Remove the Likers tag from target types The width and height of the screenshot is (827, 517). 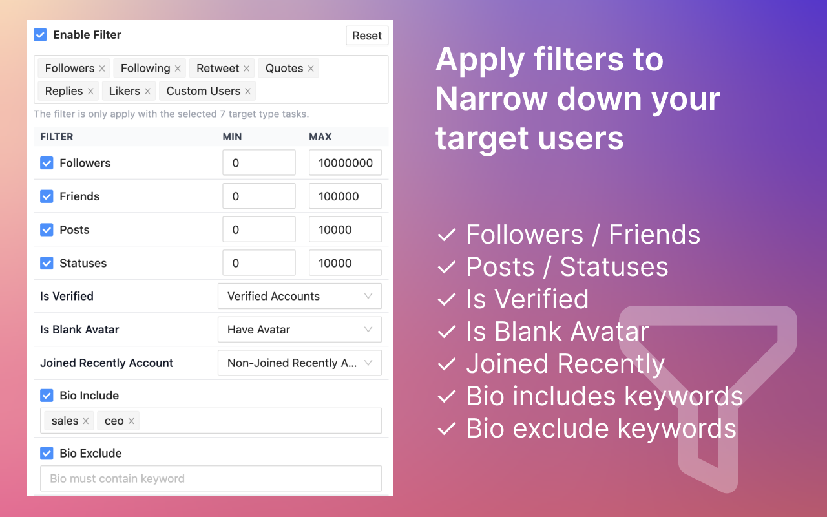147,91
